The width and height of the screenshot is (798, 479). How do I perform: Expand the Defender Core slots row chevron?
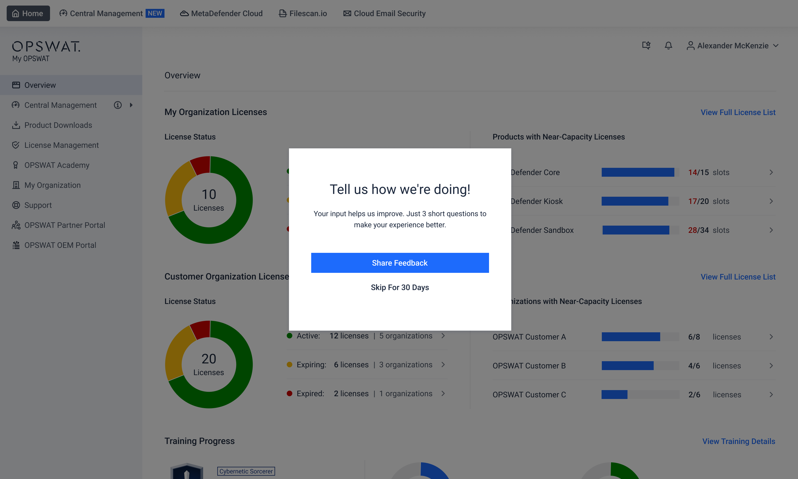pyautogui.click(x=771, y=172)
